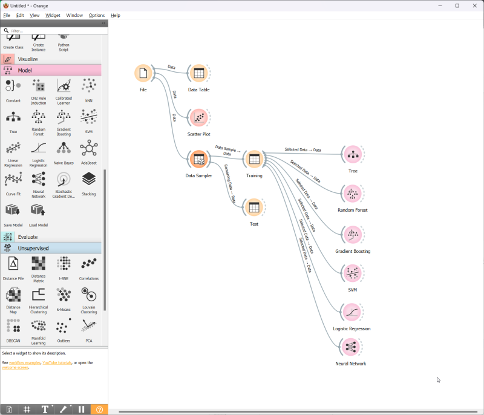Pick the Constant model widget
Image resolution: width=484 pixels, height=415 pixels.
click(x=13, y=90)
